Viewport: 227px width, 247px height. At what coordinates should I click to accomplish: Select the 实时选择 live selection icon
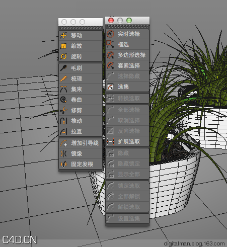(110, 34)
